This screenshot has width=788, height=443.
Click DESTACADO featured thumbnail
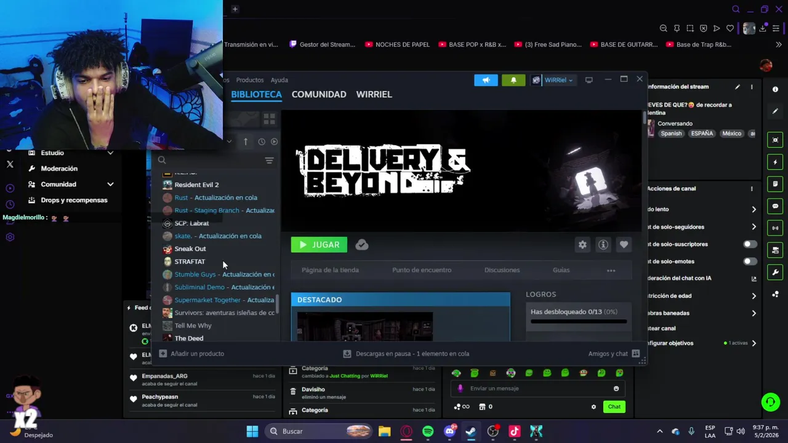[x=365, y=326]
